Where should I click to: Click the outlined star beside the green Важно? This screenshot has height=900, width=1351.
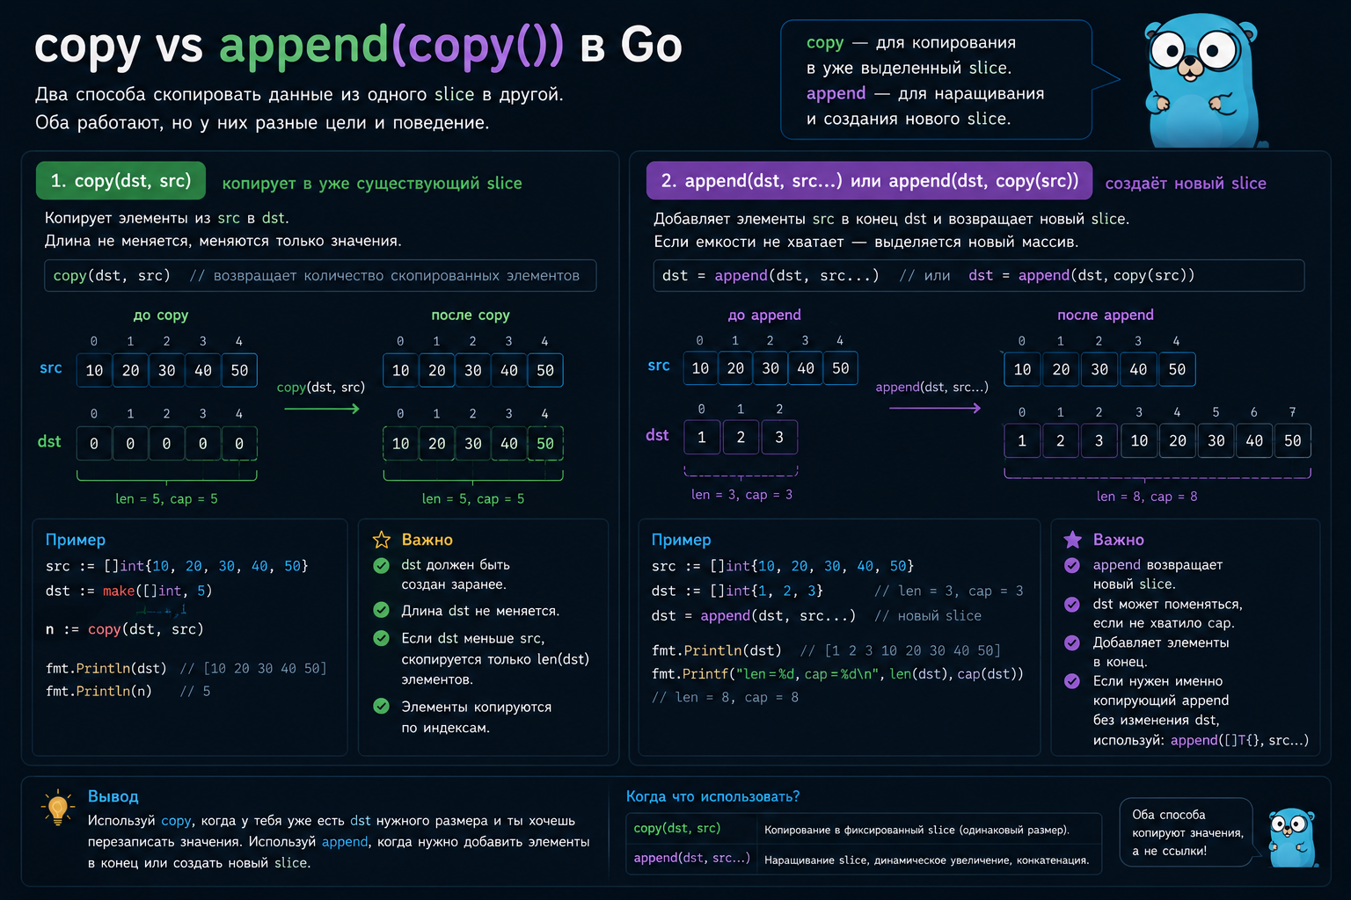[x=382, y=540]
